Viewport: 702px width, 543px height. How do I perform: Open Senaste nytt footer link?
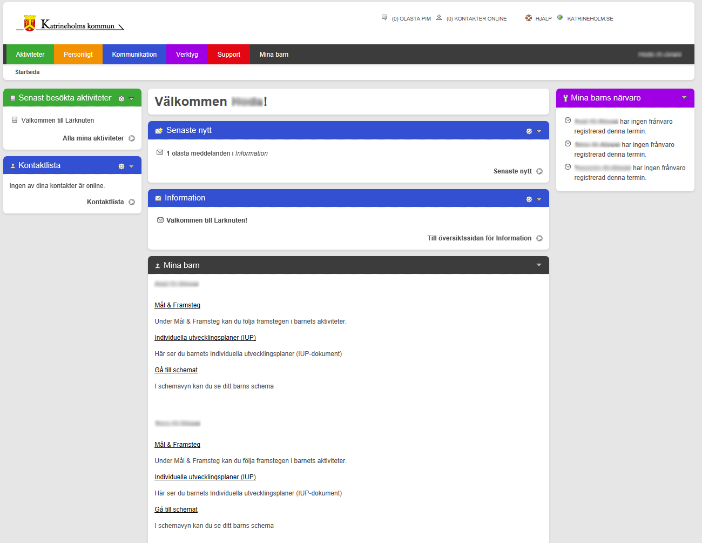coord(512,171)
